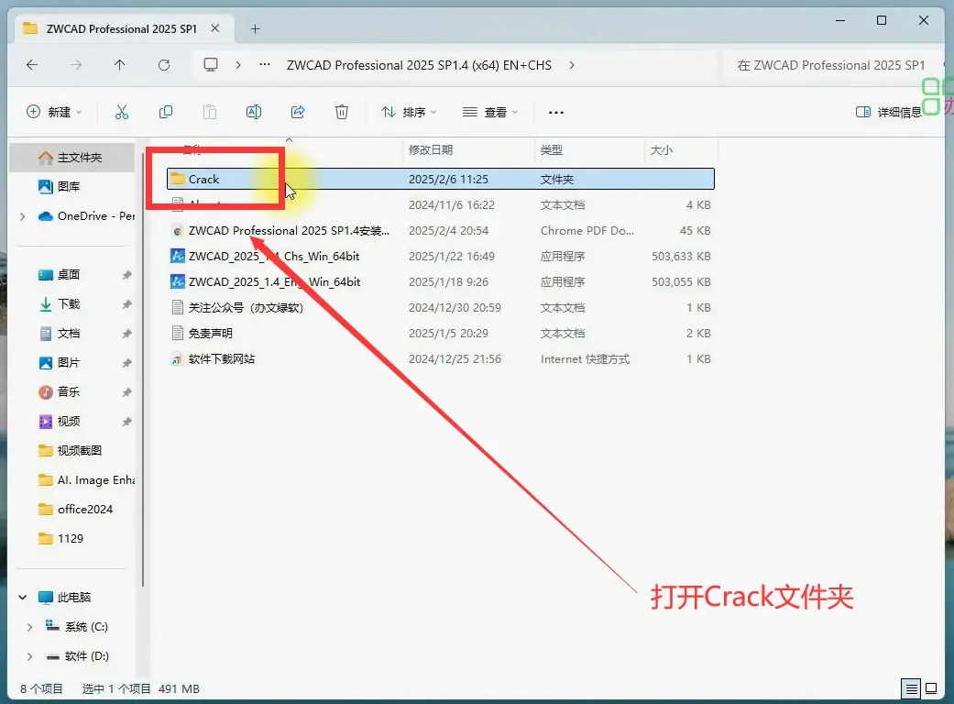Screen dimensions: 954x704
Task: Go back with the left arrow
Action: coord(32,65)
